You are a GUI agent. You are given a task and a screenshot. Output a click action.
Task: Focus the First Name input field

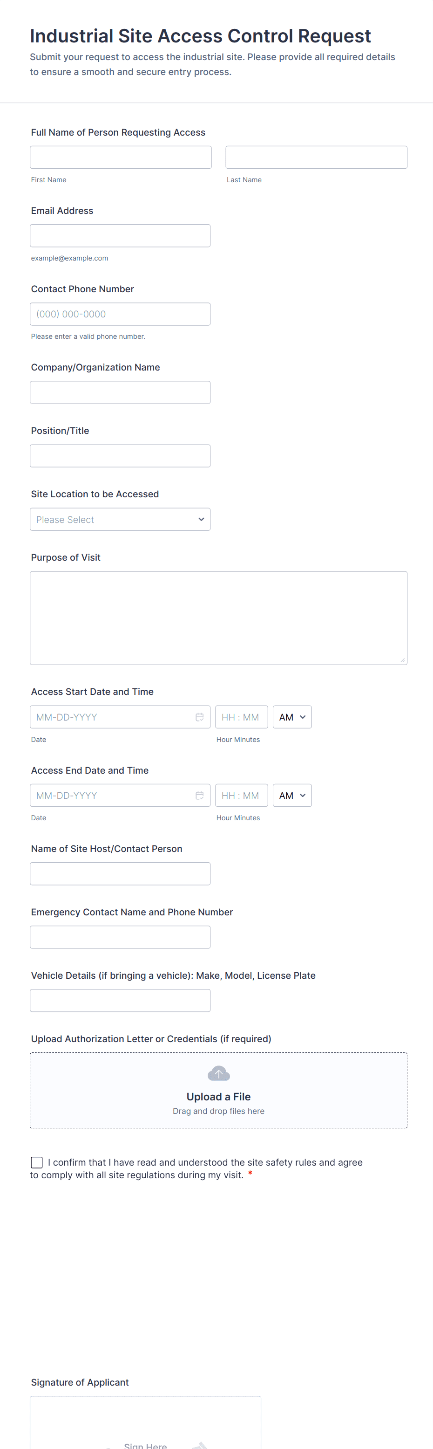point(121,158)
